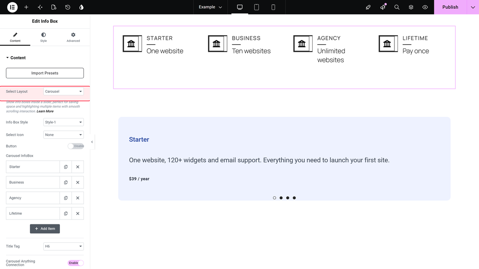Click the STARTER info box bank icon
Screen dimensions: 479x269
point(132,43)
